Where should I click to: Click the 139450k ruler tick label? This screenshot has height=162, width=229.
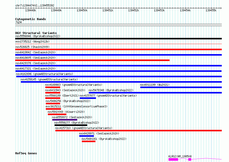click(x=82, y=11)
